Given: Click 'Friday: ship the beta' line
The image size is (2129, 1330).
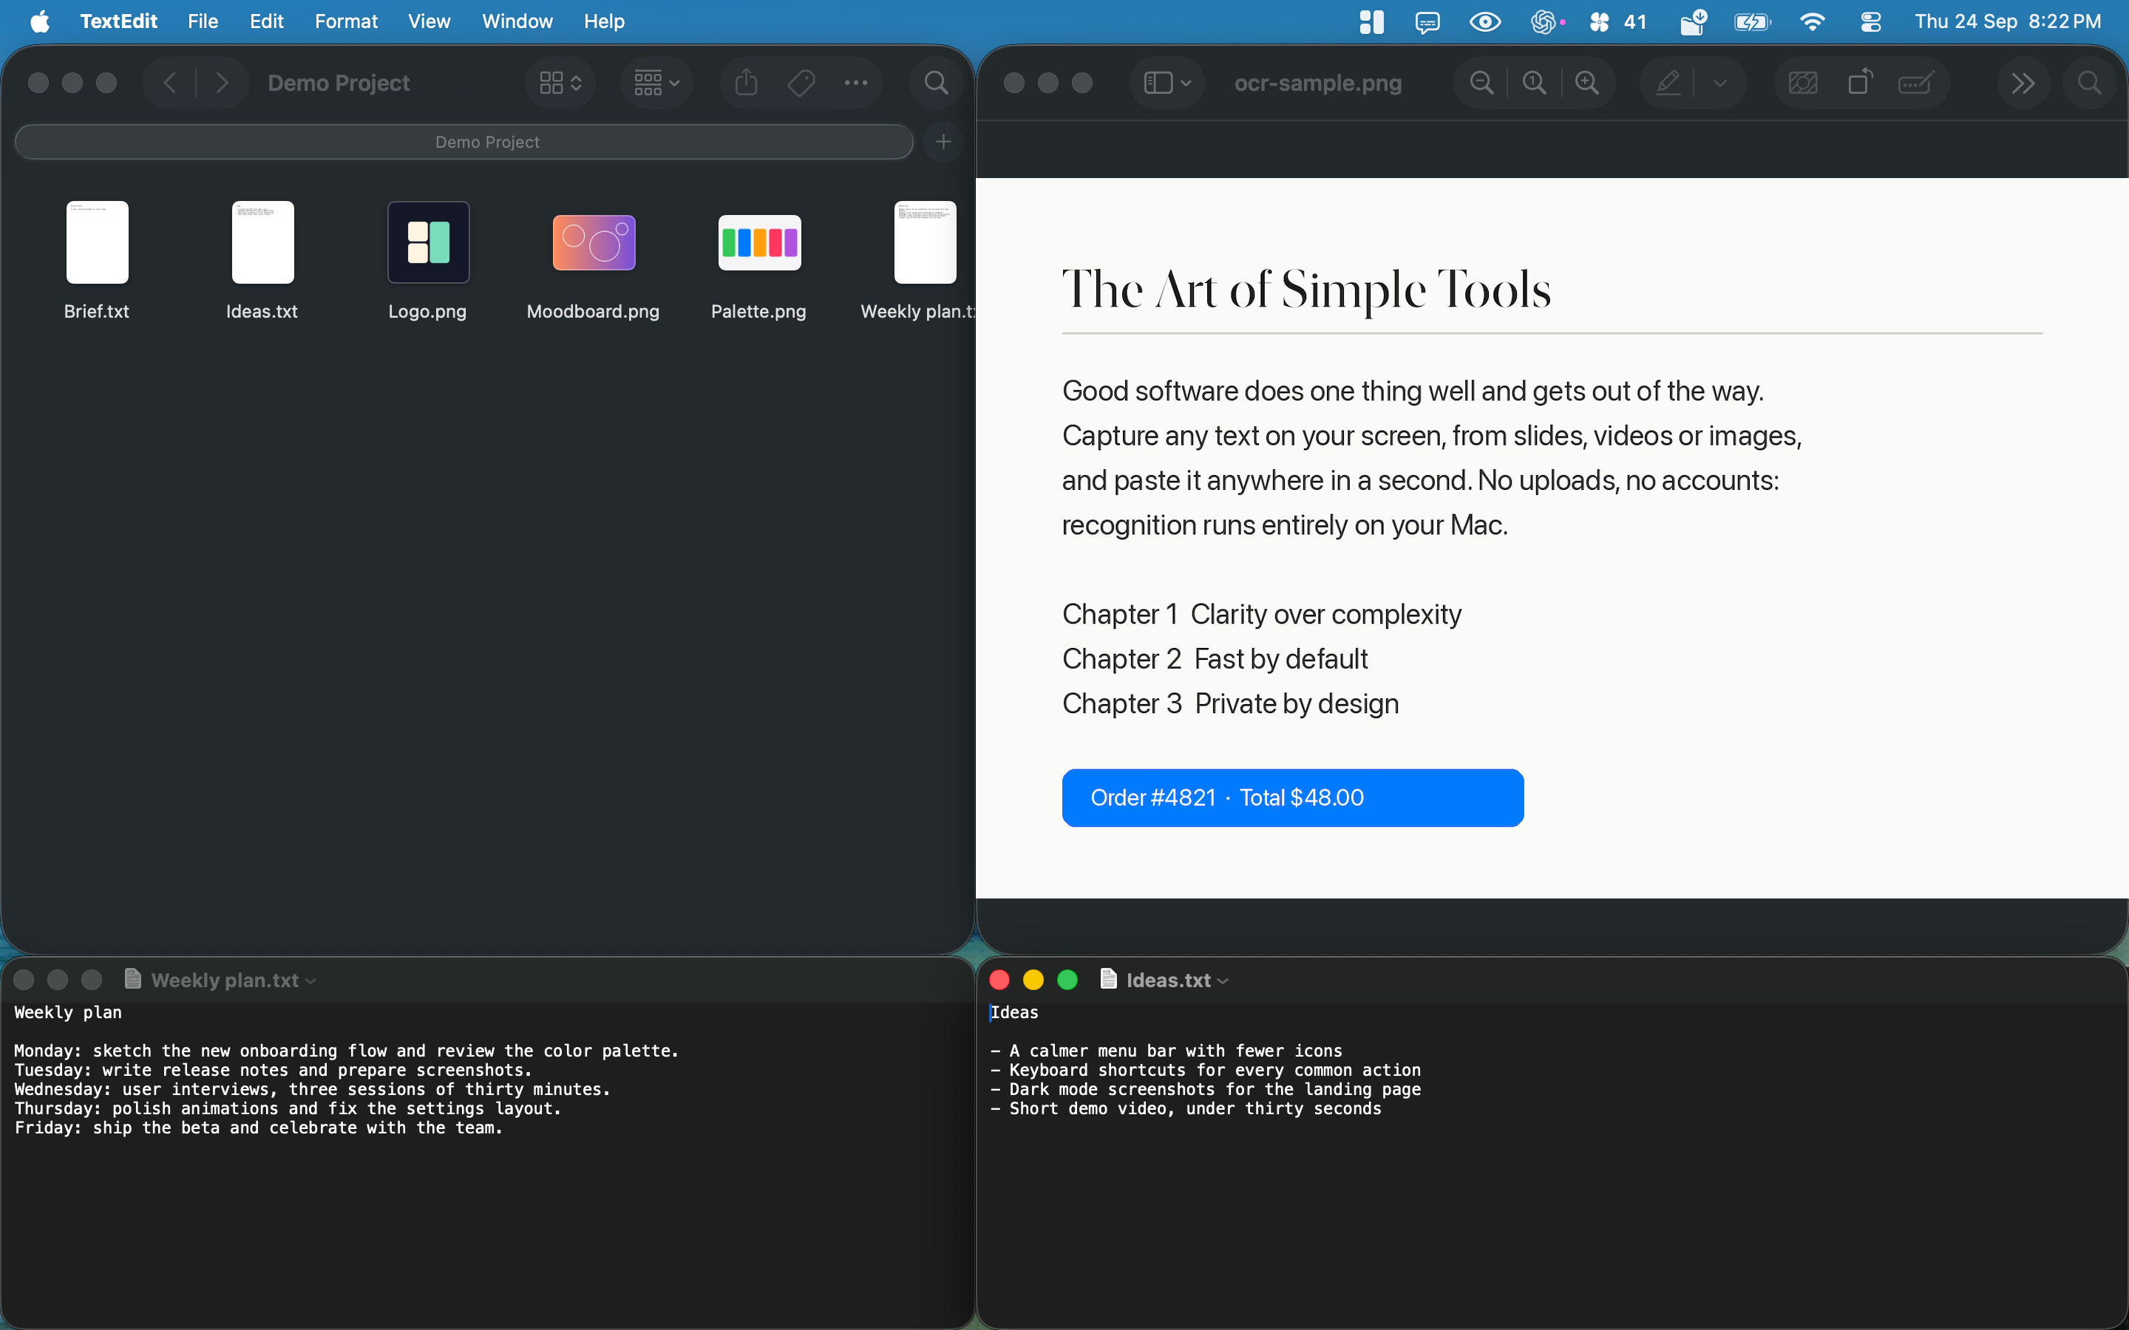Looking at the screenshot, I should (x=259, y=1128).
